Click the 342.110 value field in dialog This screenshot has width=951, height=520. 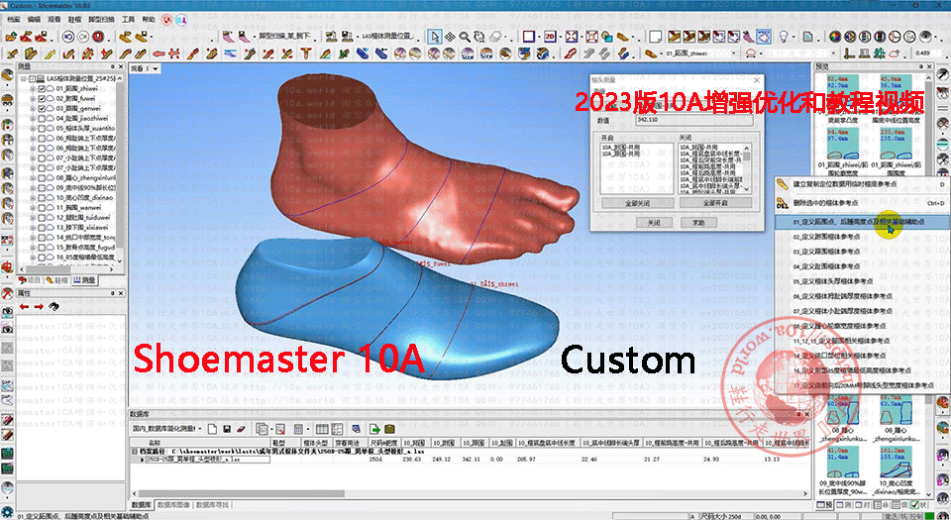(x=694, y=120)
